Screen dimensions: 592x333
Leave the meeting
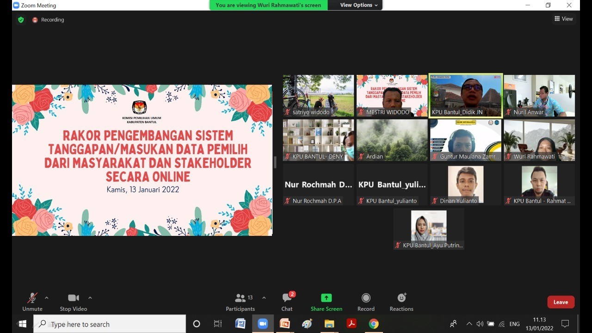(561, 302)
